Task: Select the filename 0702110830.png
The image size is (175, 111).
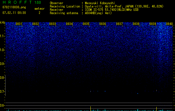Action: tap(14, 7)
